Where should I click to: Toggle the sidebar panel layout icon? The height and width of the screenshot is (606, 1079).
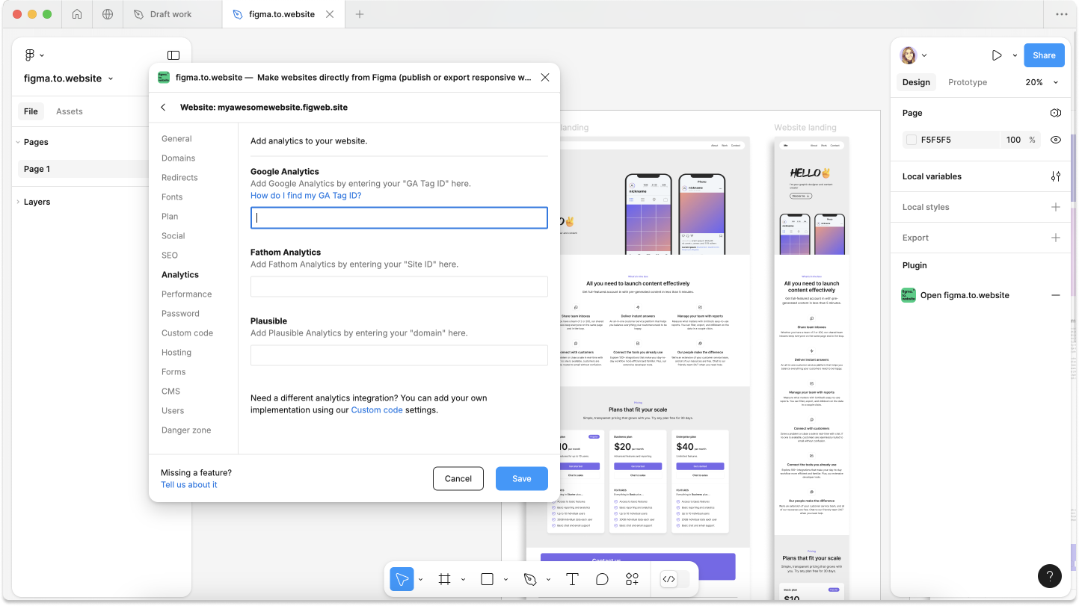pyautogui.click(x=173, y=55)
